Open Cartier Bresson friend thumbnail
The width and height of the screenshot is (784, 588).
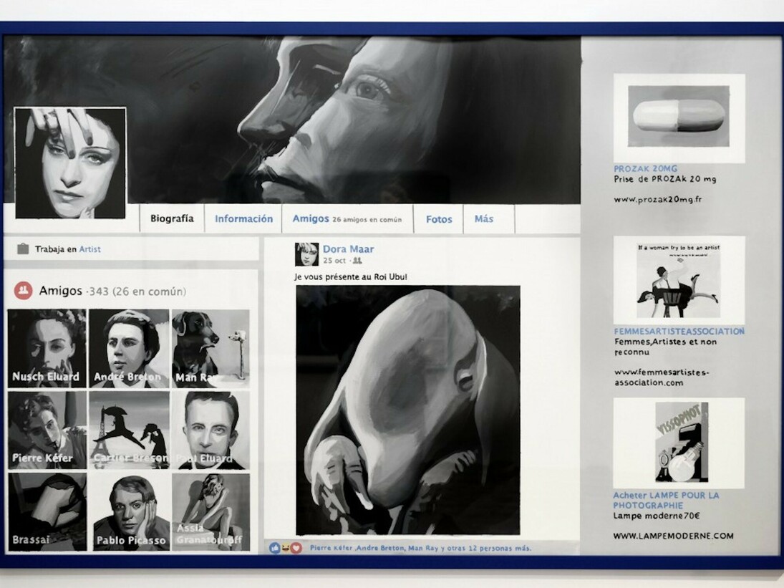click(x=129, y=430)
